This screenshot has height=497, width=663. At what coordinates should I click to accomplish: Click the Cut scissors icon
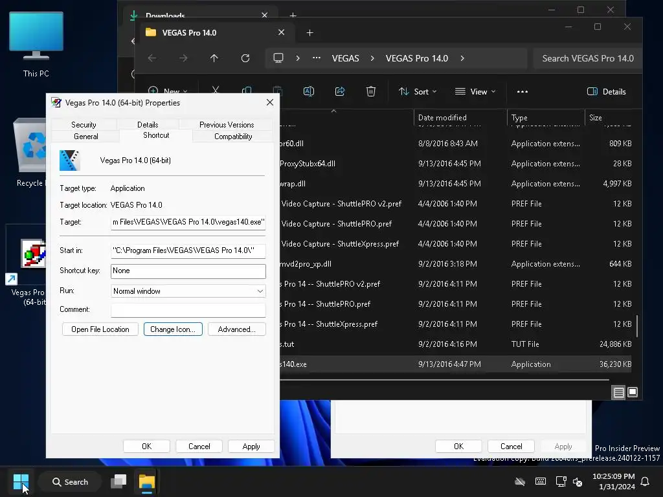pos(216,89)
